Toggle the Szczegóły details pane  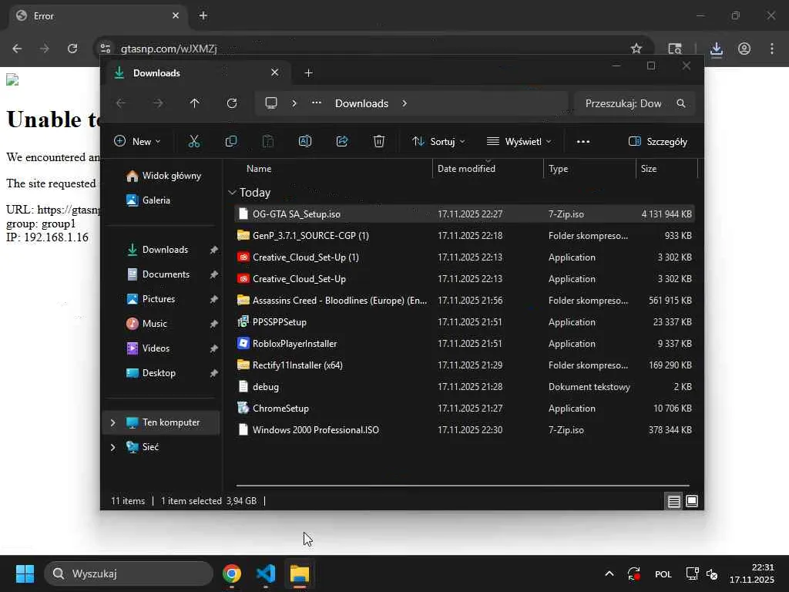click(x=658, y=141)
